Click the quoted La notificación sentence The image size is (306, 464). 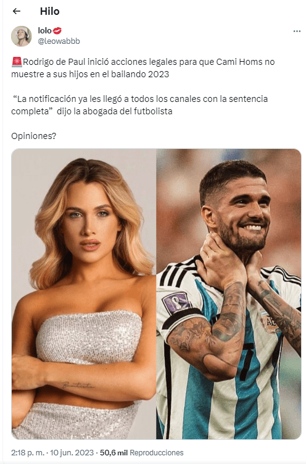pos(139,105)
